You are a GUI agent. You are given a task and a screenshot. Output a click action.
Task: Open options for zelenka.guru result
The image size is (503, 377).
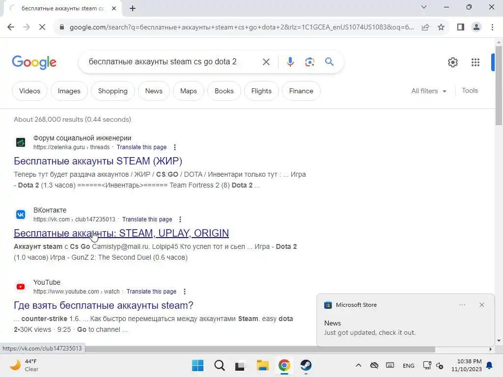coord(174,147)
